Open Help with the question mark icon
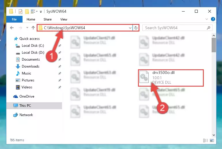 coord(213,19)
